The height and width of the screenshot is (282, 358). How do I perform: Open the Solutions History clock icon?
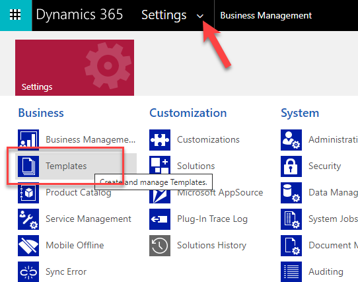pos(160,246)
